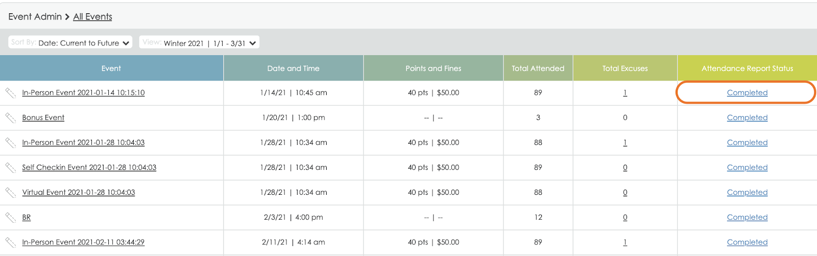Click edit pencil icon for BR event
The image size is (817, 256).
tap(11, 218)
